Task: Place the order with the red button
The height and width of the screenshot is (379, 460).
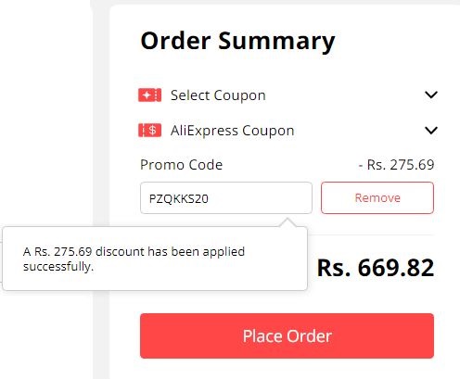Action: click(x=287, y=335)
